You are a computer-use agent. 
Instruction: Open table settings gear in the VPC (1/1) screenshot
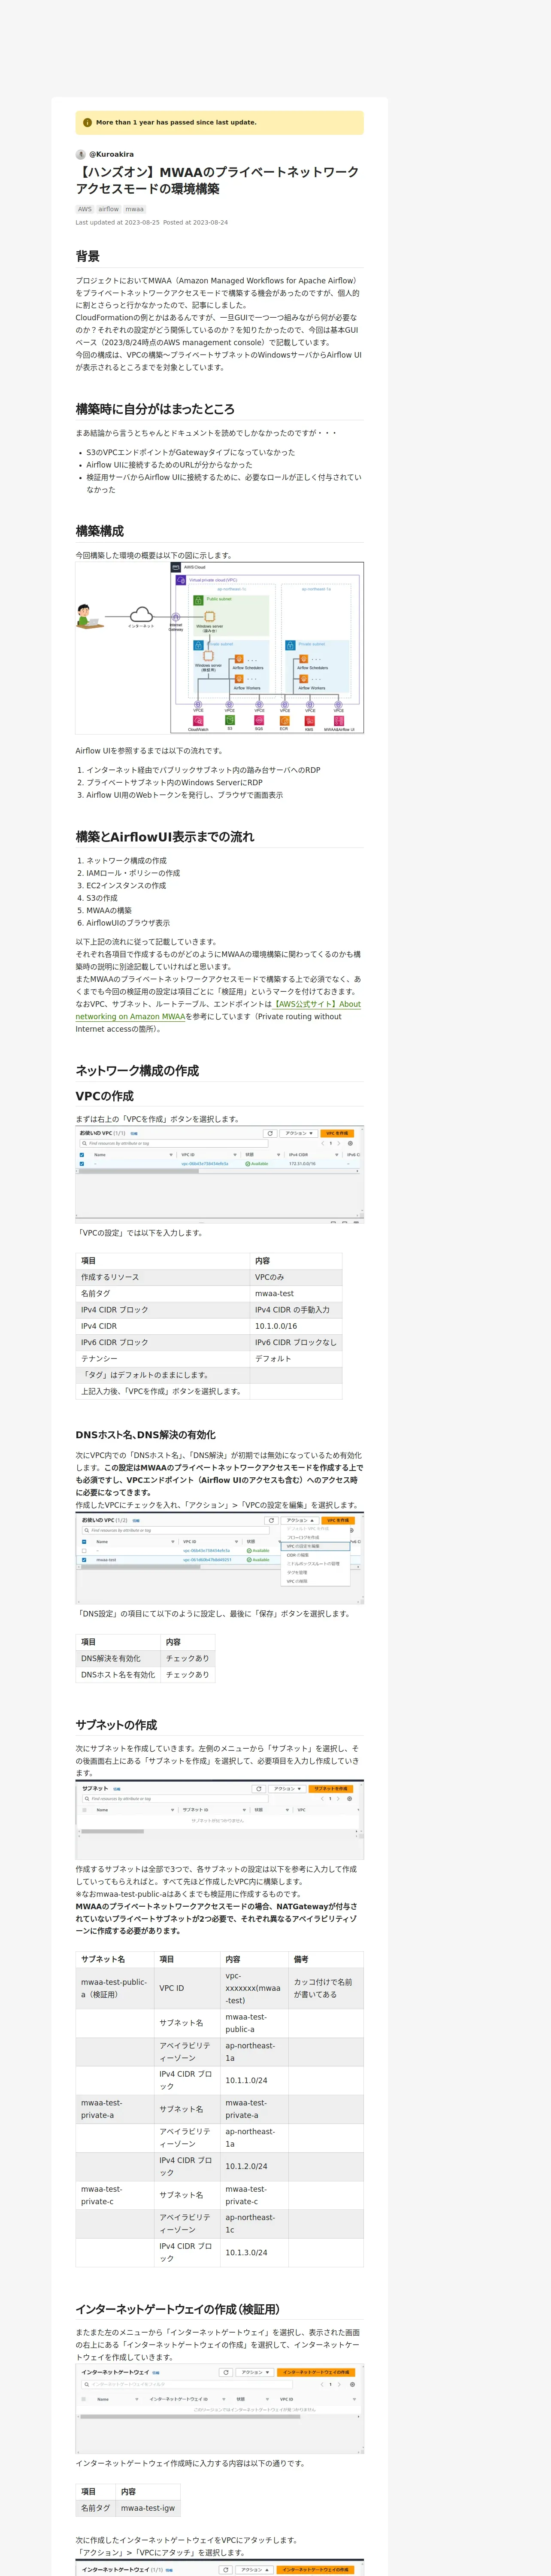pyautogui.click(x=350, y=1143)
